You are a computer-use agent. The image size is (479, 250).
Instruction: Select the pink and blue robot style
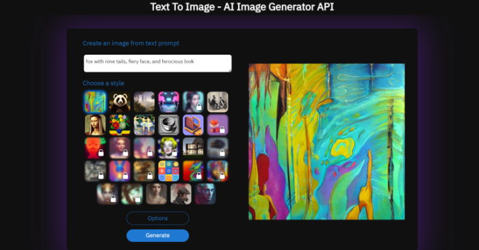(x=168, y=102)
